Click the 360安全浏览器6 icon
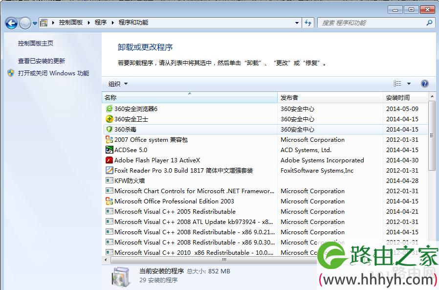 click(x=109, y=109)
